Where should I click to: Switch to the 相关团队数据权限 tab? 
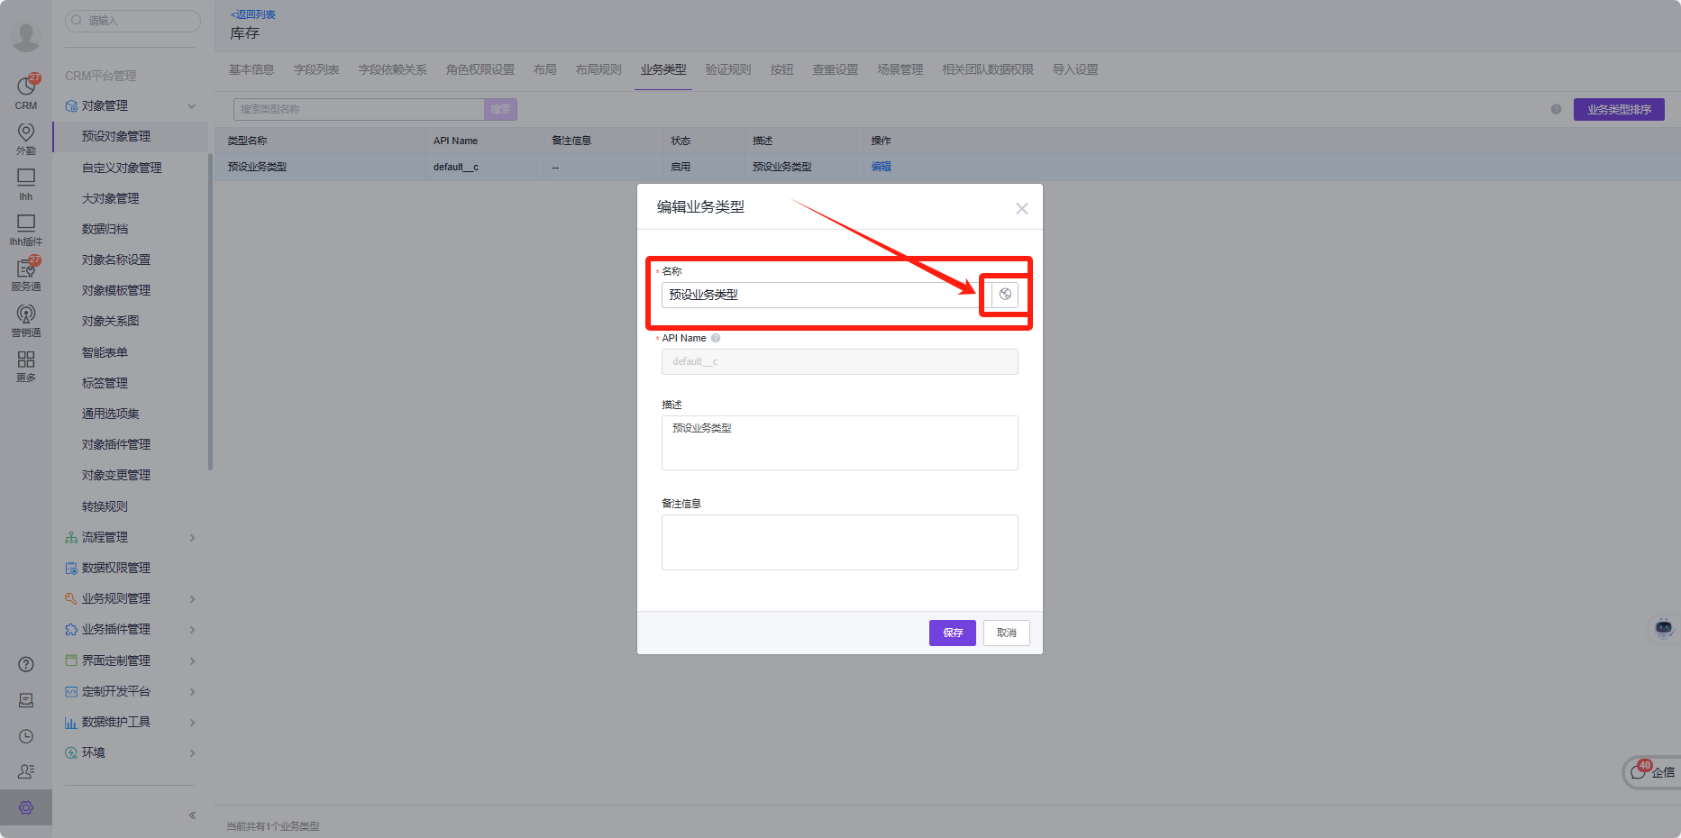tap(988, 69)
